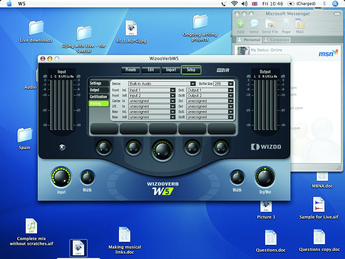Switch to Personal tab in Messenger
Image resolution: width=345 pixels, height=259 pixels.
click(249, 40)
